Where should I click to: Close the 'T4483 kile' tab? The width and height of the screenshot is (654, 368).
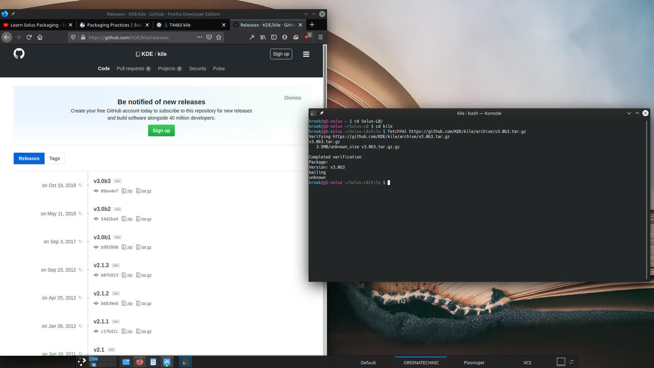click(x=224, y=25)
